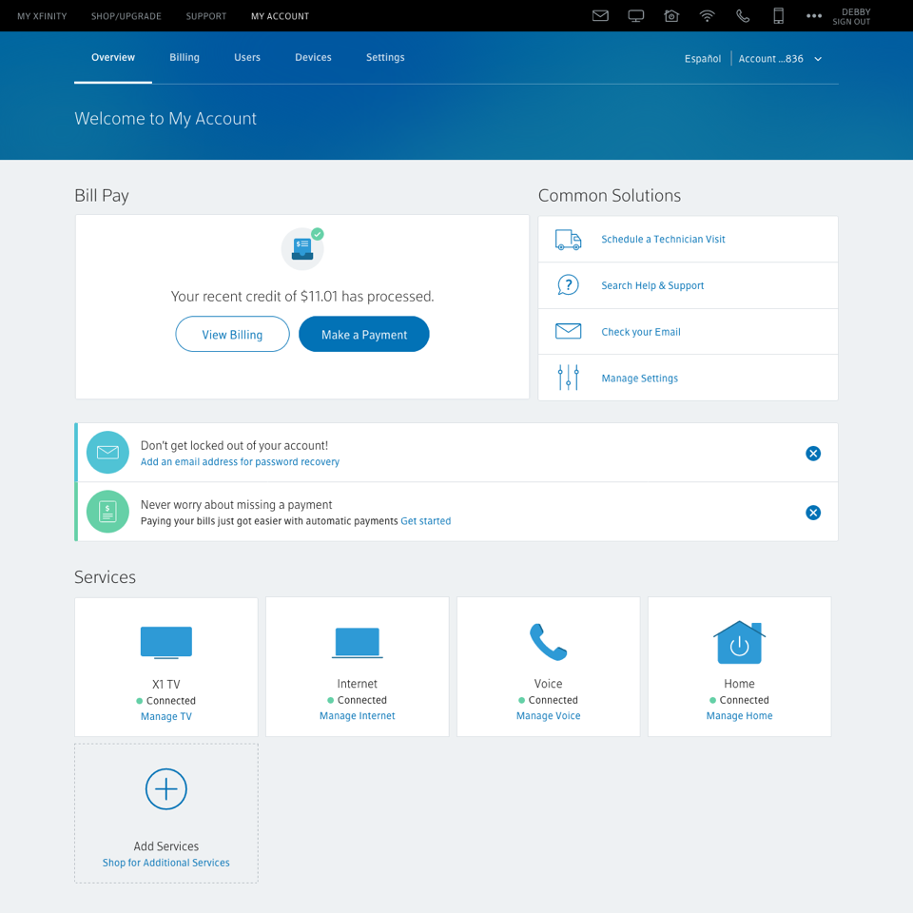Switch language to Español
Viewport: 913px width, 913px height.
click(x=702, y=59)
